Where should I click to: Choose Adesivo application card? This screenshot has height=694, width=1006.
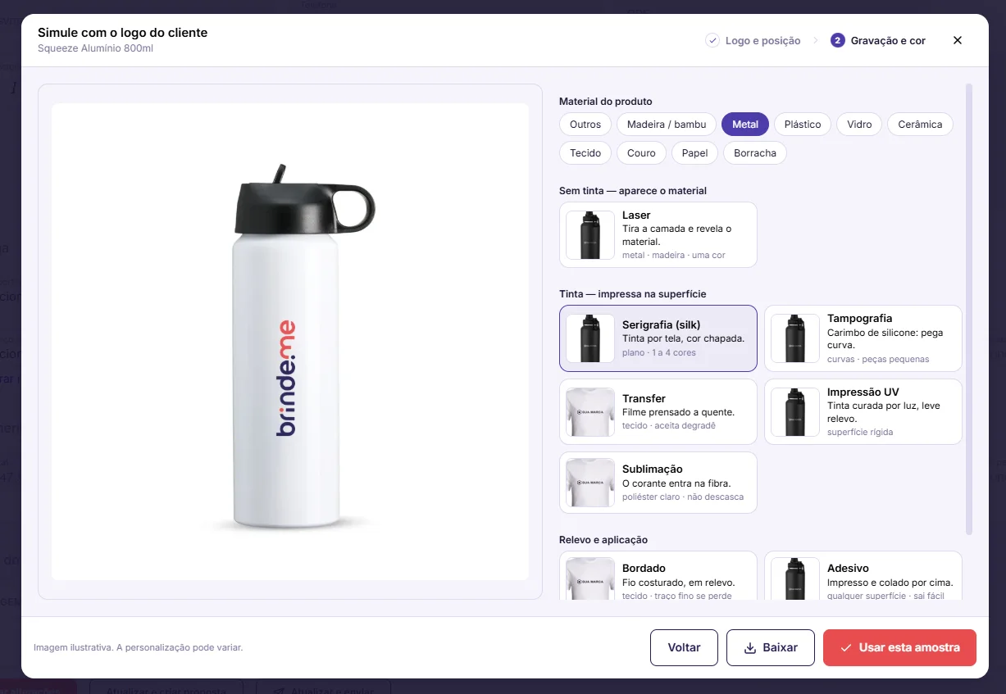point(863,576)
